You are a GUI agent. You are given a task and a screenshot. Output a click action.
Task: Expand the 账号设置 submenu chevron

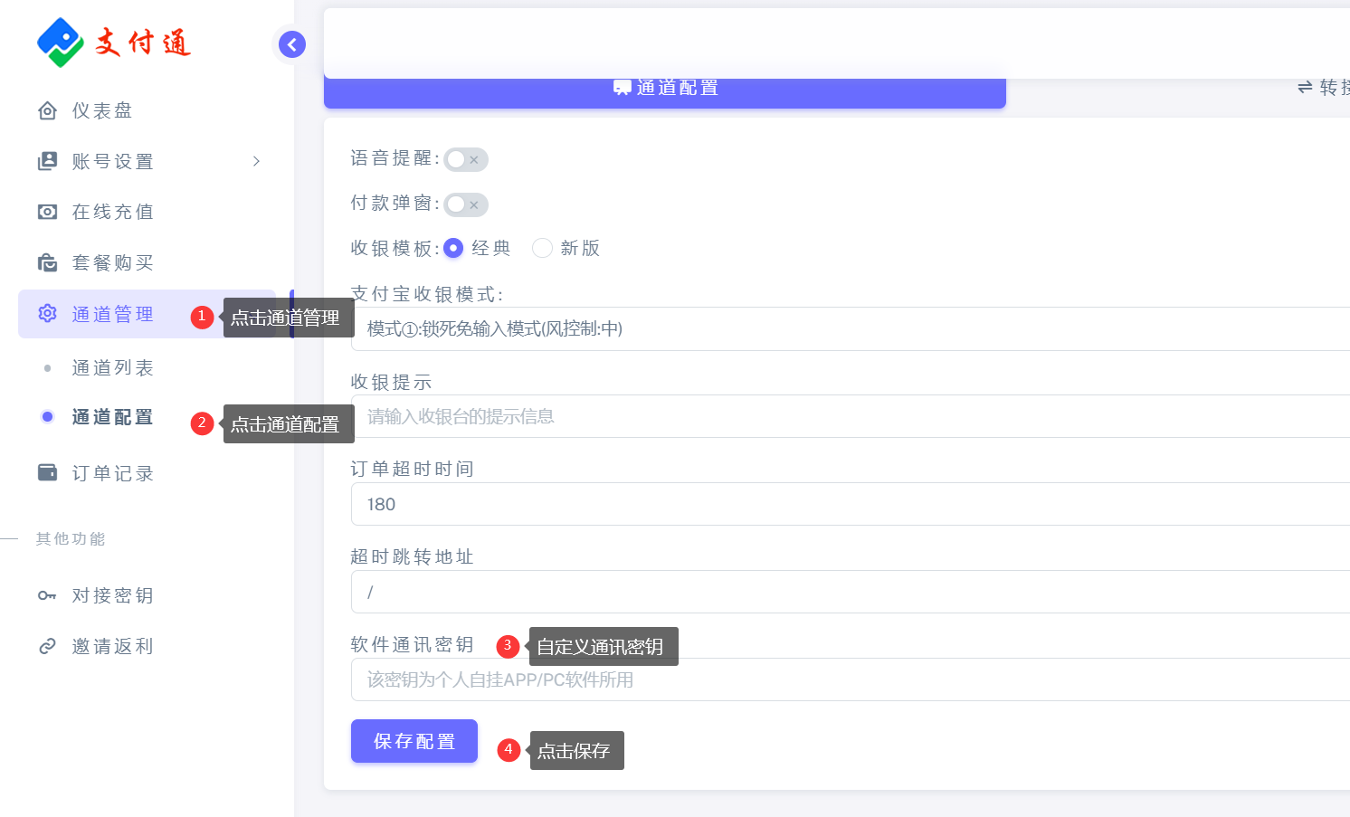click(x=256, y=161)
